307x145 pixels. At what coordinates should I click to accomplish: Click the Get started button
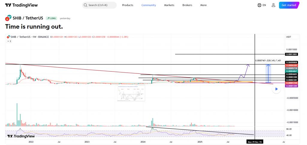pyautogui.click(x=289, y=5)
